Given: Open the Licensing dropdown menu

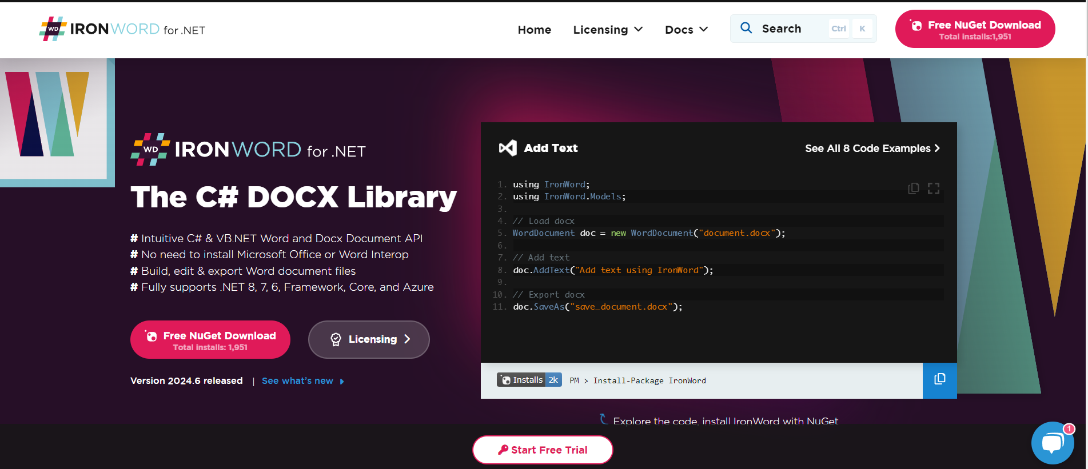Looking at the screenshot, I should click(x=608, y=30).
